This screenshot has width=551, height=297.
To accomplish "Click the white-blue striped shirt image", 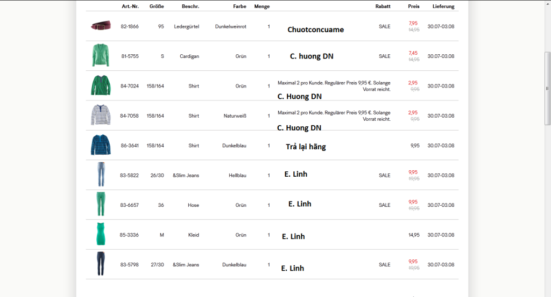I will (100, 115).
